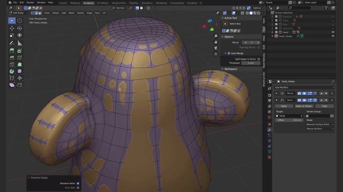Image resolution: width=343 pixels, height=192 pixels.
Task: Toggle visibility eye of head object
Action: coord(333,32)
